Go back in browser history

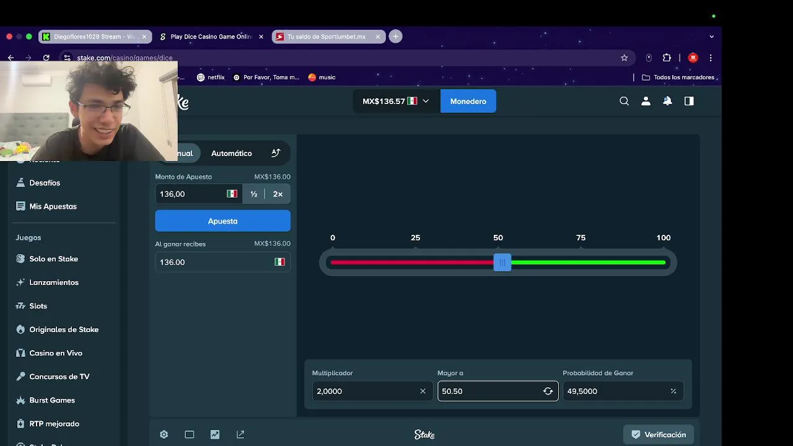11,58
